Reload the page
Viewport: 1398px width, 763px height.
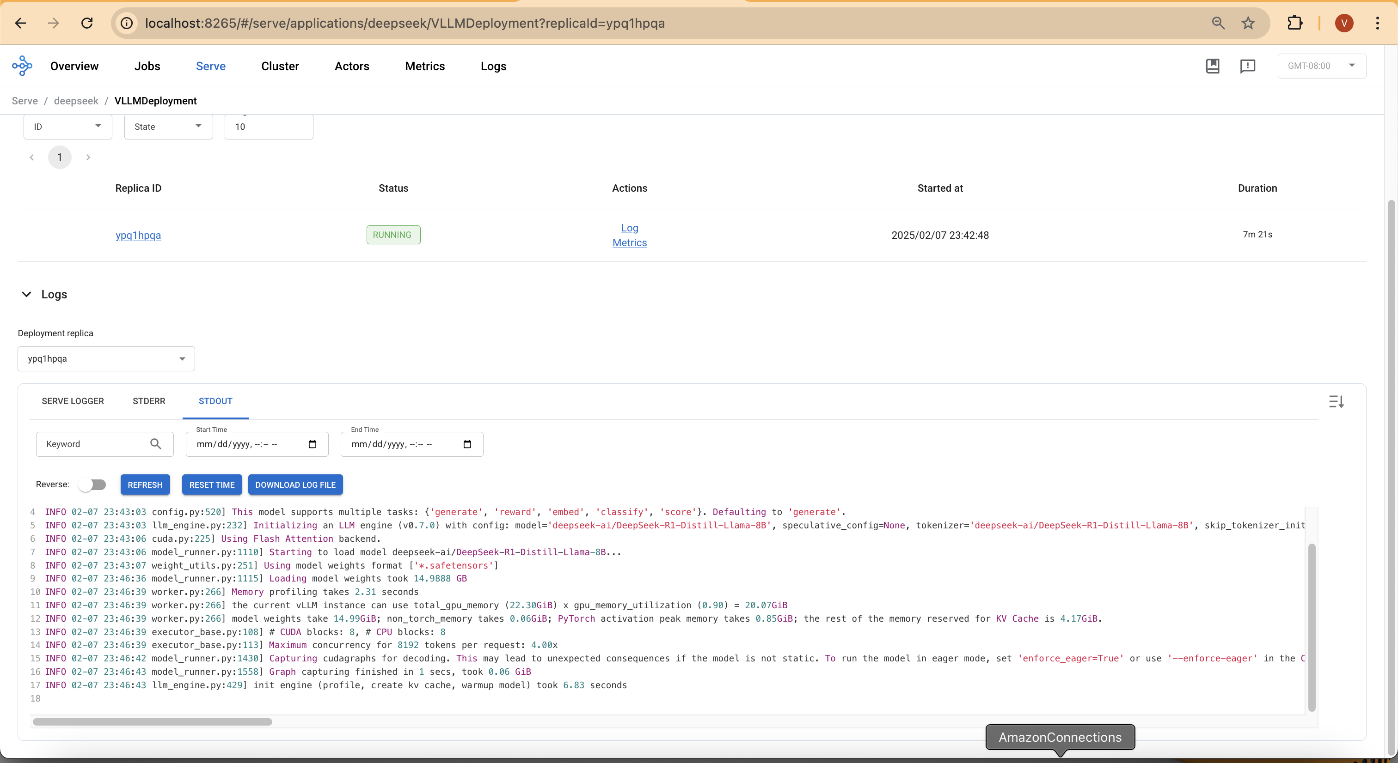(87, 23)
